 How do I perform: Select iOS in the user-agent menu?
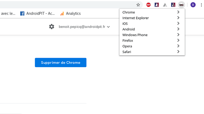[152, 23]
